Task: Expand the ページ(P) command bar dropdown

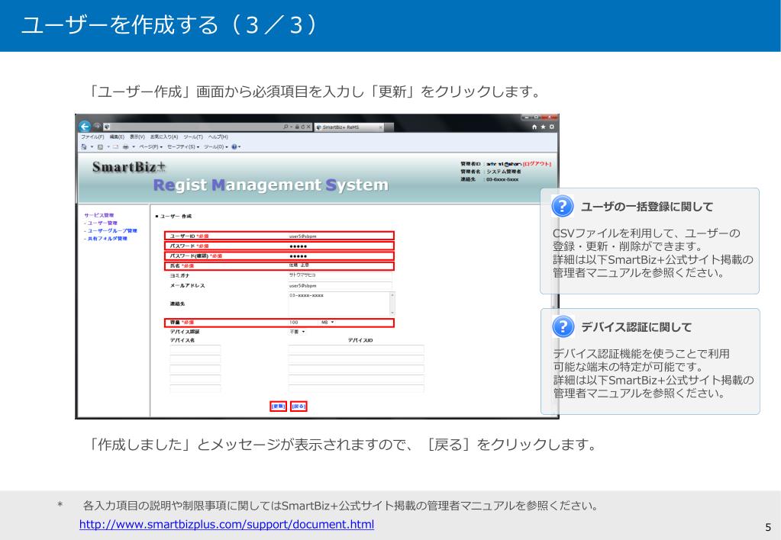Action: point(151,146)
